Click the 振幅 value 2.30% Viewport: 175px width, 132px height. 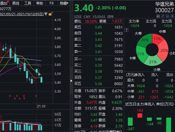[x=117, y=109]
